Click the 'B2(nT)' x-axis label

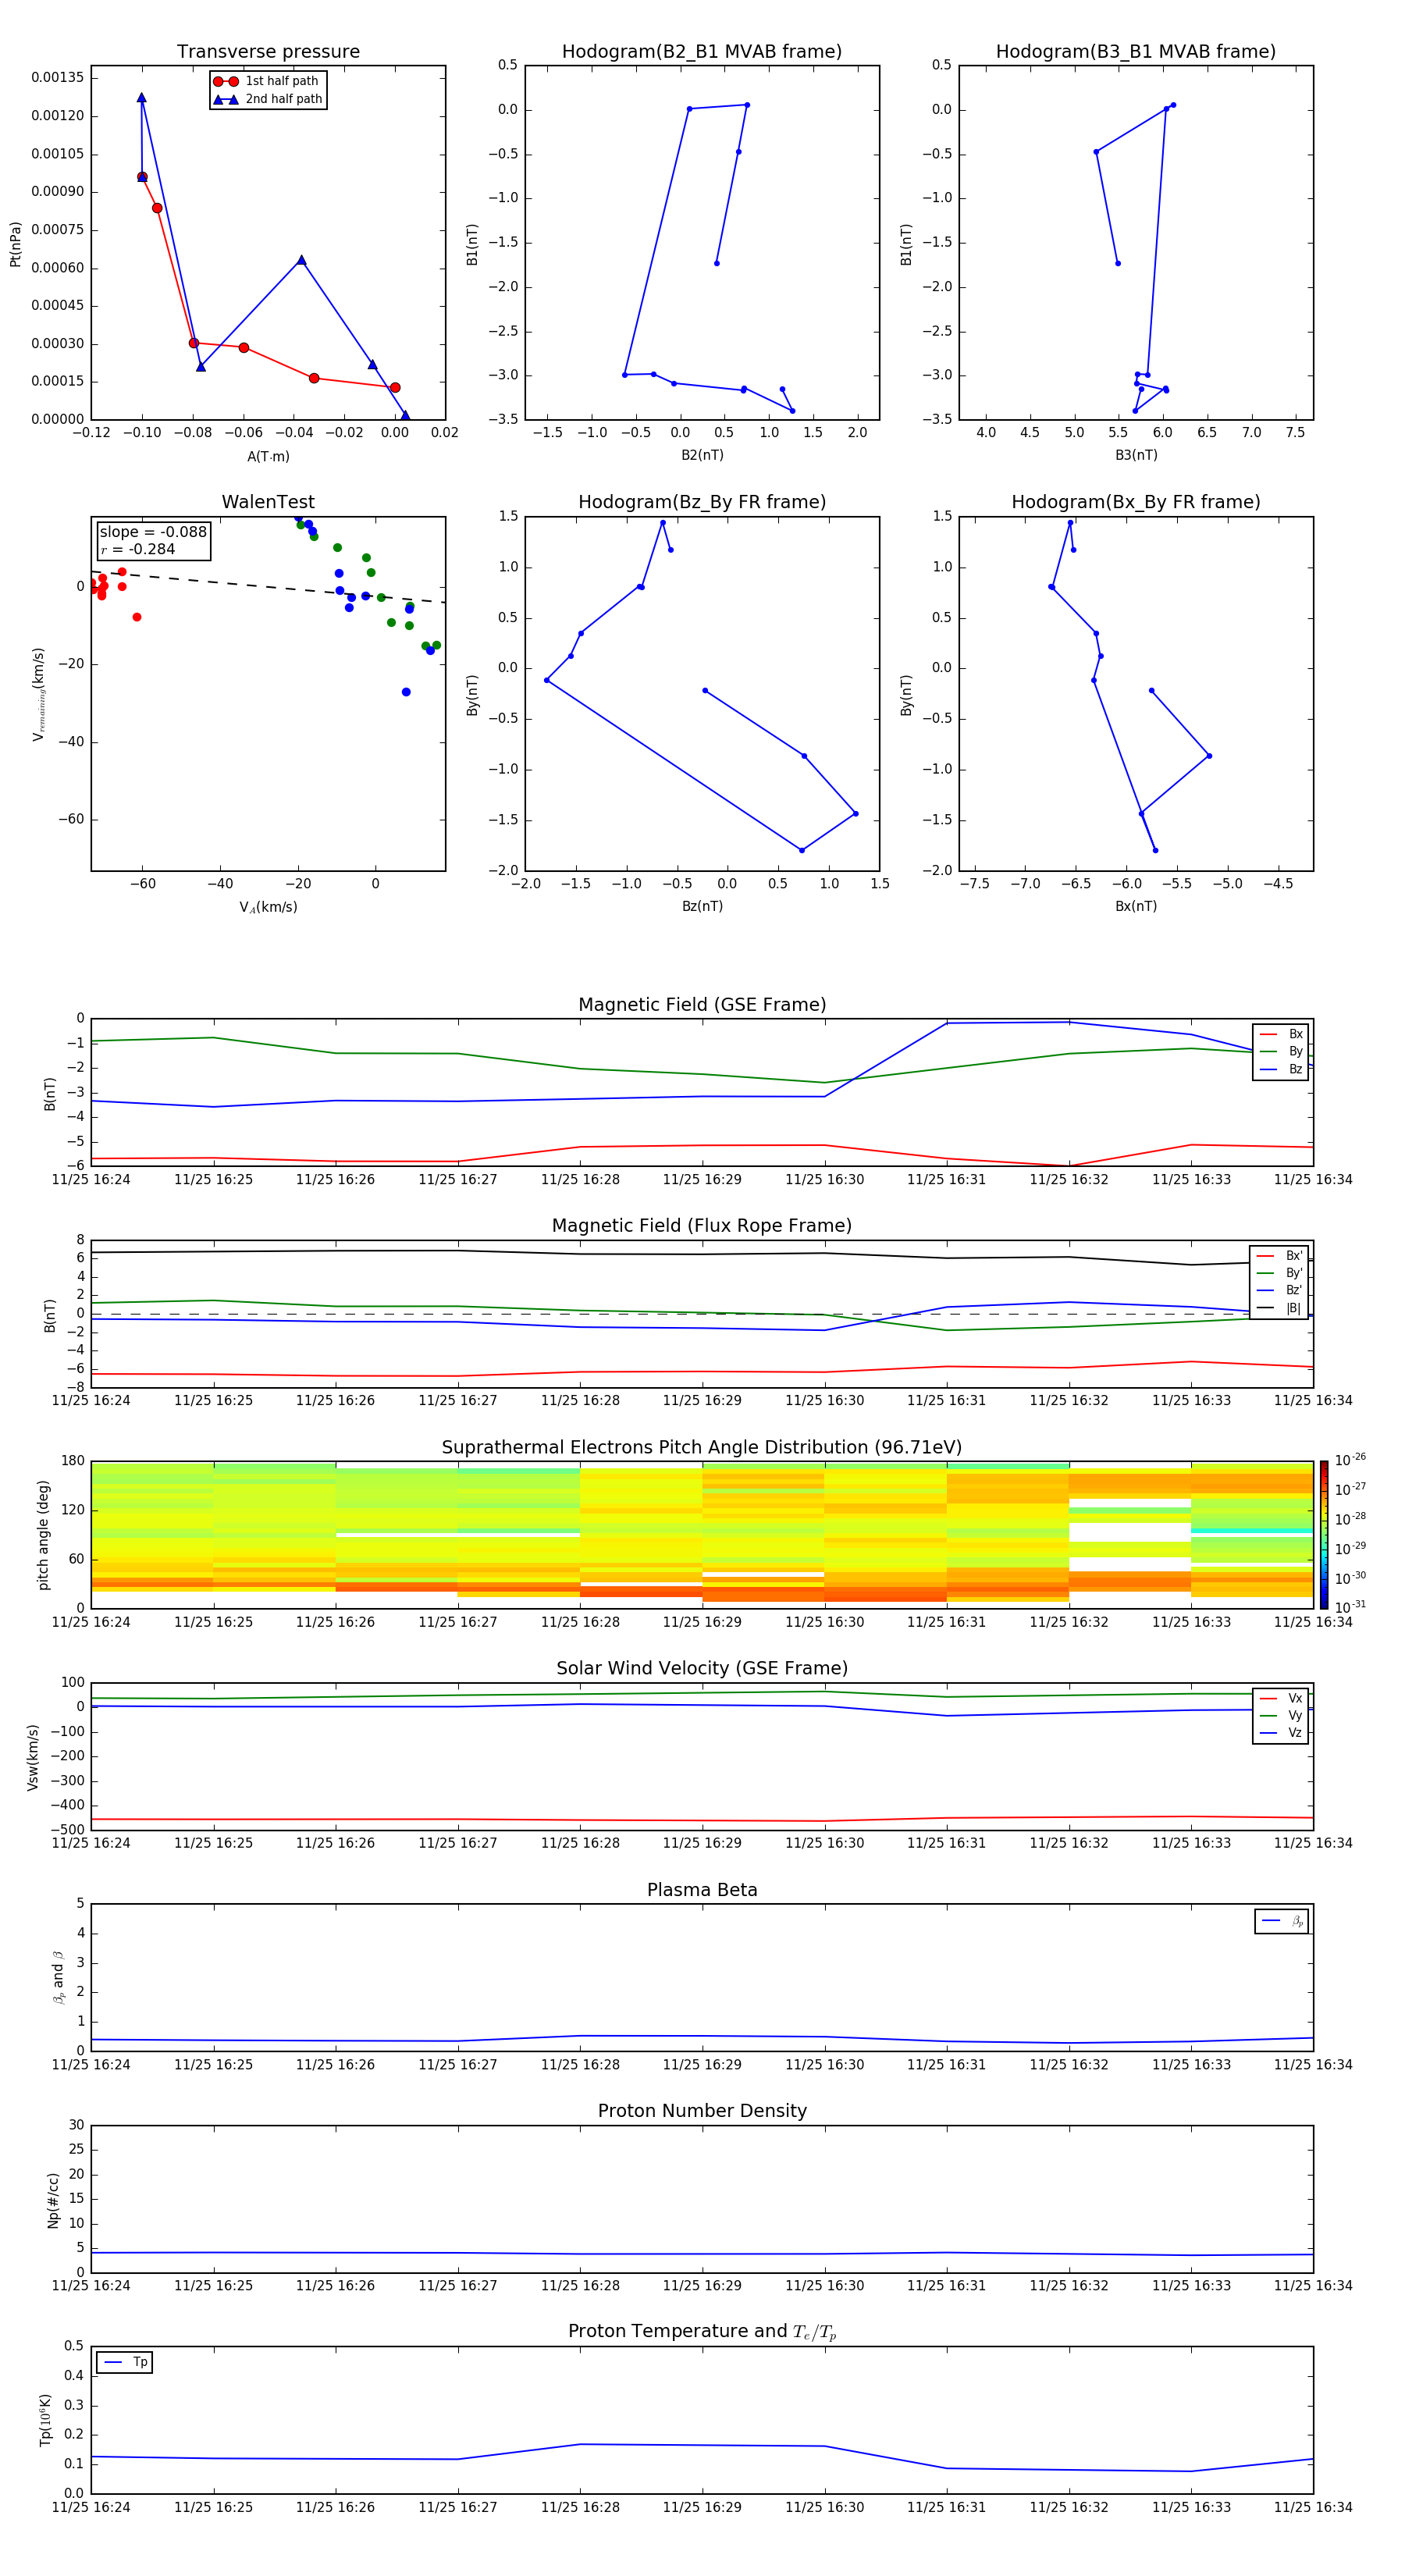pyautogui.click(x=702, y=455)
